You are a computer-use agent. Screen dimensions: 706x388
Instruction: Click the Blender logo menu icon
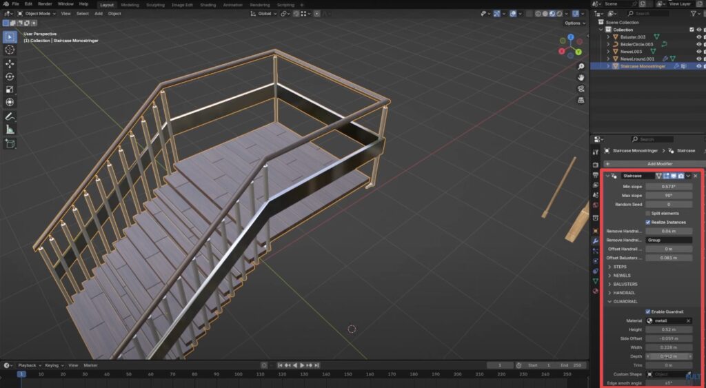tap(6, 4)
